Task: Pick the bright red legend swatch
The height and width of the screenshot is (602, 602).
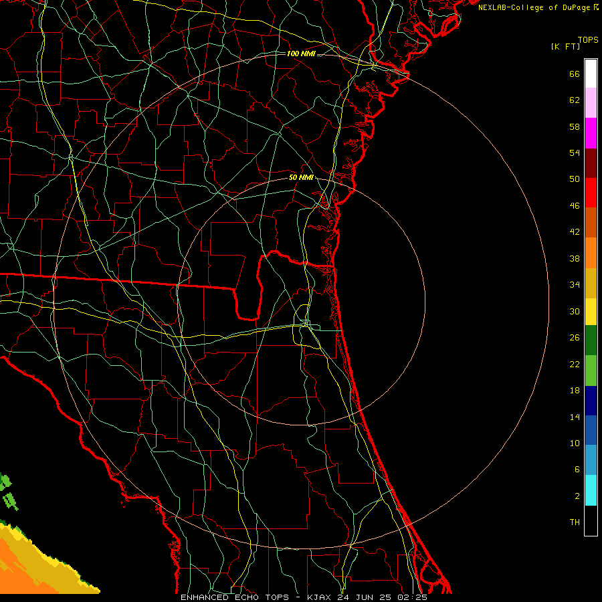Action: pyautogui.click(x=591, y=193)
